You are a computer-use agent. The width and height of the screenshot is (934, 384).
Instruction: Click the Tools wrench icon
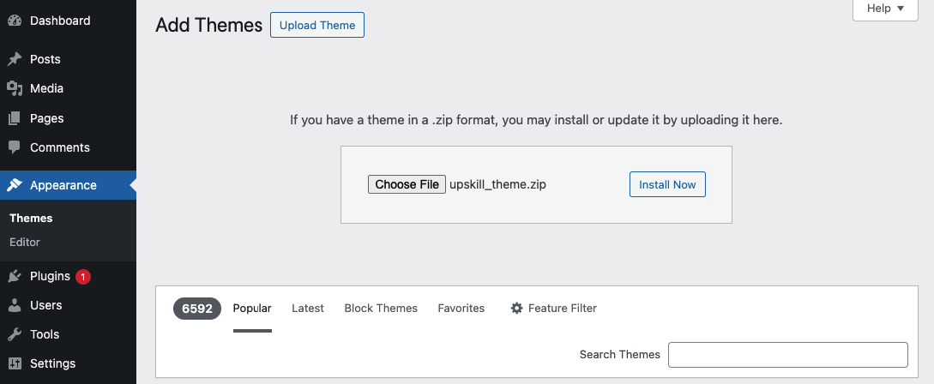pyautogui.click(x=15, y=334)
